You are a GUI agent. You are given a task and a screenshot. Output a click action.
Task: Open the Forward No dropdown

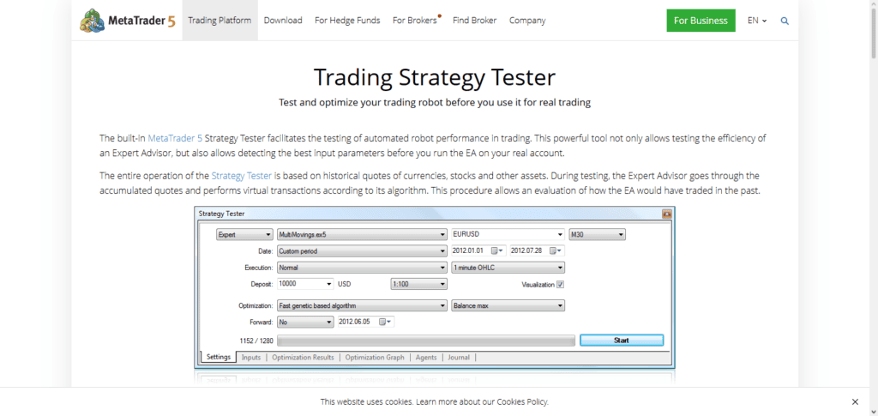pyautogui.click(x=306, y=322)
